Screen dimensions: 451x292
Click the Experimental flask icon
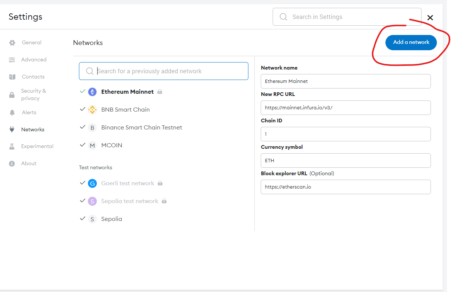[12, 147]
